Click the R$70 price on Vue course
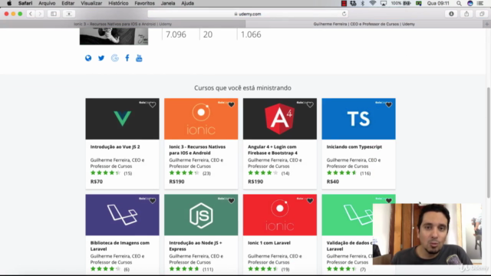The width and height of the screenshot is (491, 276). 97,182
